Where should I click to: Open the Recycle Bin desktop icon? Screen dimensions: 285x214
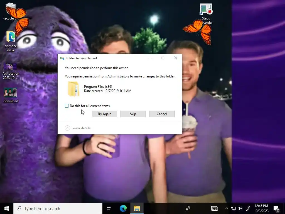tap(11, 11)
